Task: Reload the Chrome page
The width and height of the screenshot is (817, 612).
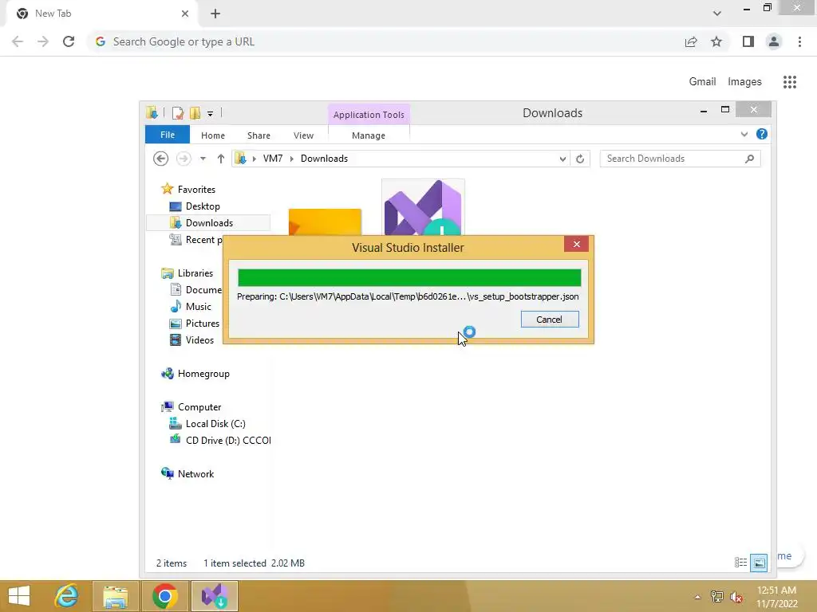Action: 69,41
